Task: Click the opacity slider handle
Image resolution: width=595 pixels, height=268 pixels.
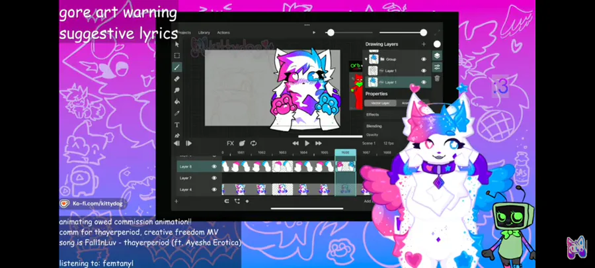Action: pos(424,32)
